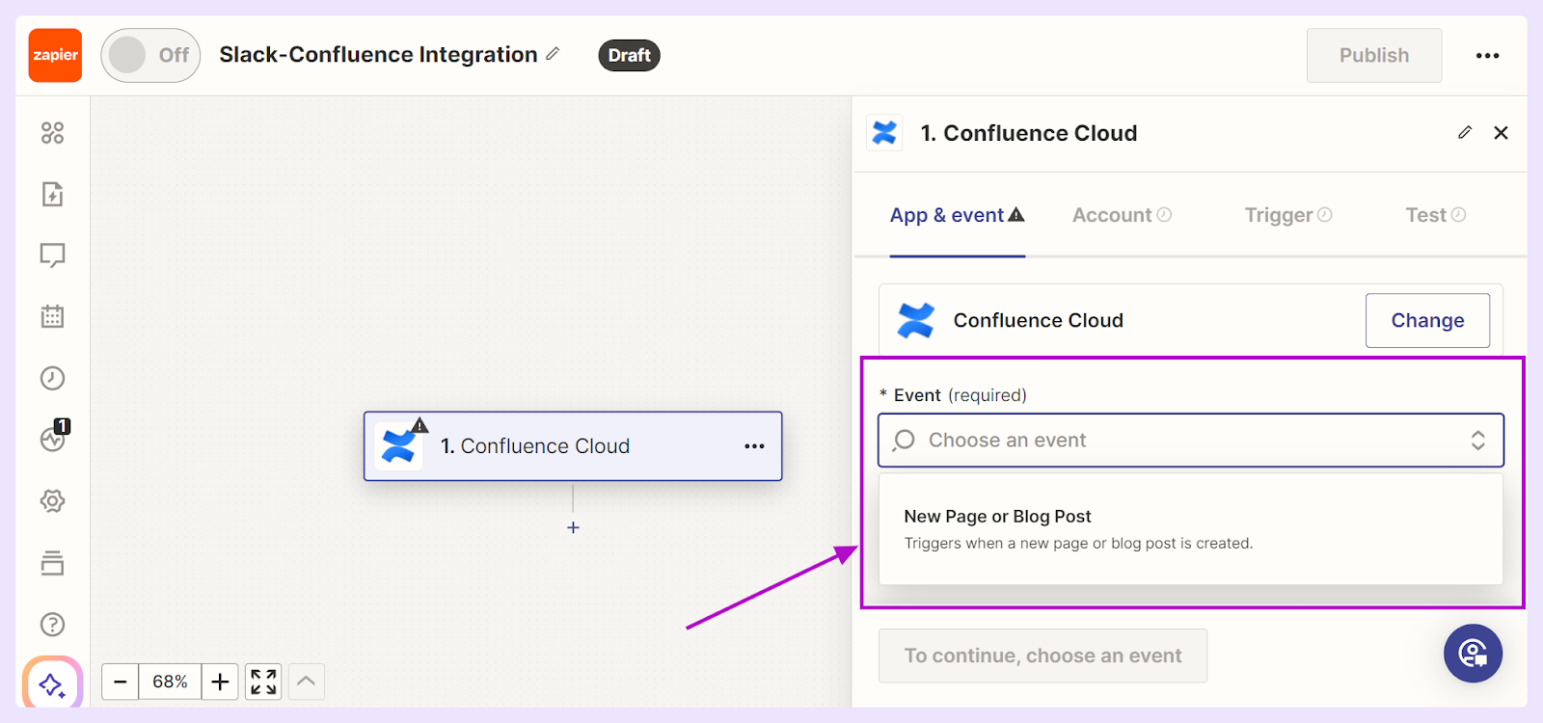The height and width of the screenshot is (723, 1543).
Task: Click the Draft status badge
Action: click(x=629, y=55)
